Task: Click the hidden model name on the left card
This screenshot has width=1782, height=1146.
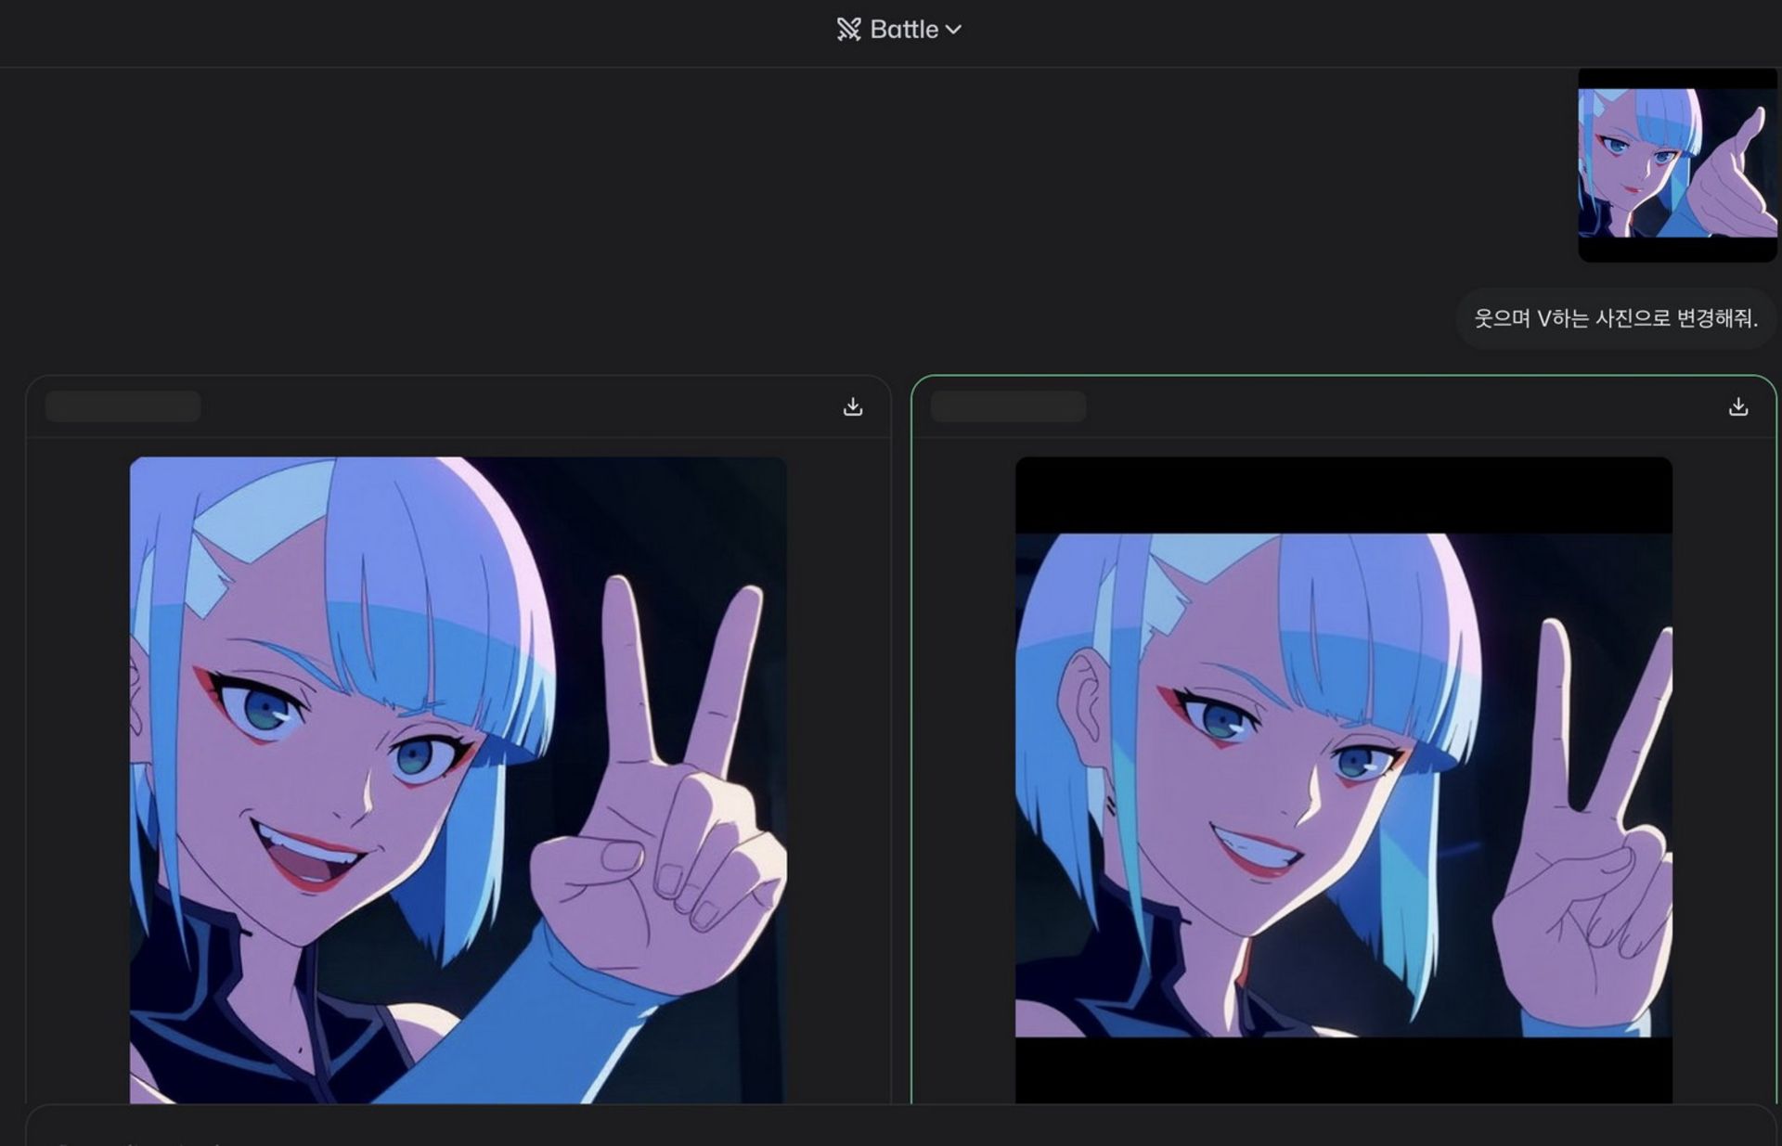Action: [123, 406]
